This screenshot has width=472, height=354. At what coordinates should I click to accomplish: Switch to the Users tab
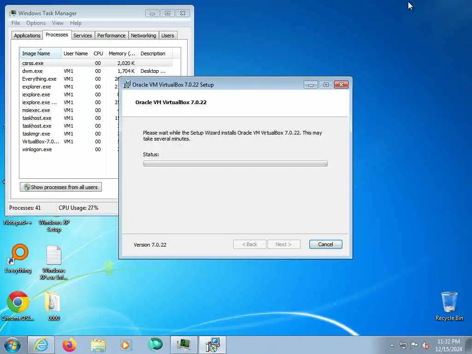[x=168, y=35]
